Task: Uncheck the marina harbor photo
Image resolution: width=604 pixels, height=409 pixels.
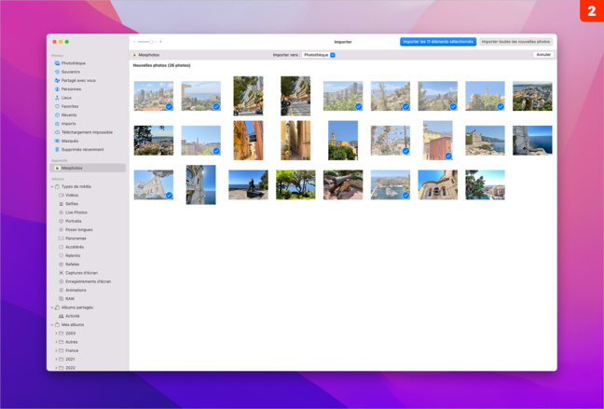Action: (x=405, y=196)
